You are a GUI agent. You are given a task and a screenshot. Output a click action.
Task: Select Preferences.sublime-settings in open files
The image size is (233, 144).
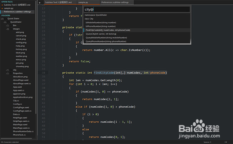point(17,12)
